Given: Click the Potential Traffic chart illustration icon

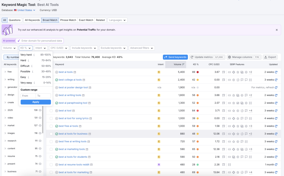Looking at the screenshot, I should click(7, 30).
